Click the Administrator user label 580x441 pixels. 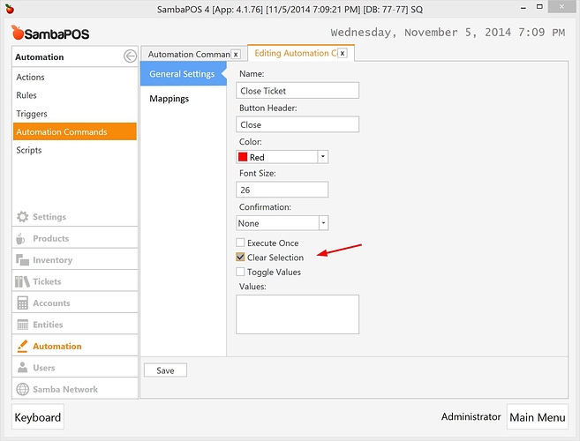coord(471,416)
